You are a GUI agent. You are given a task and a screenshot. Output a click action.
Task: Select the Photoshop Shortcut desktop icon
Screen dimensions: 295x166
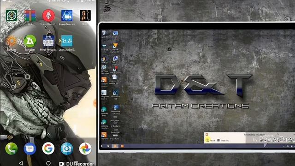[116, 110]
